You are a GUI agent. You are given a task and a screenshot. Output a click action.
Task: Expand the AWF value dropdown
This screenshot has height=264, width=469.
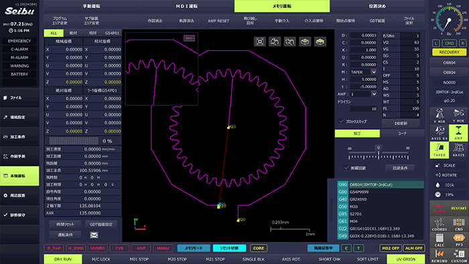point(374,94)
